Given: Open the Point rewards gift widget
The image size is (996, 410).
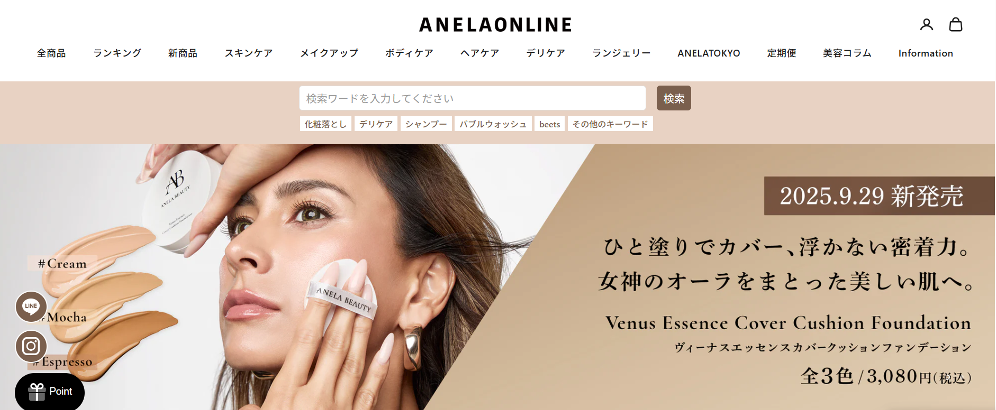Looking at the screenshot, I should pos(50,392).
